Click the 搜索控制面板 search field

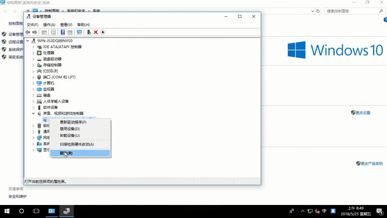click(354, 11)
